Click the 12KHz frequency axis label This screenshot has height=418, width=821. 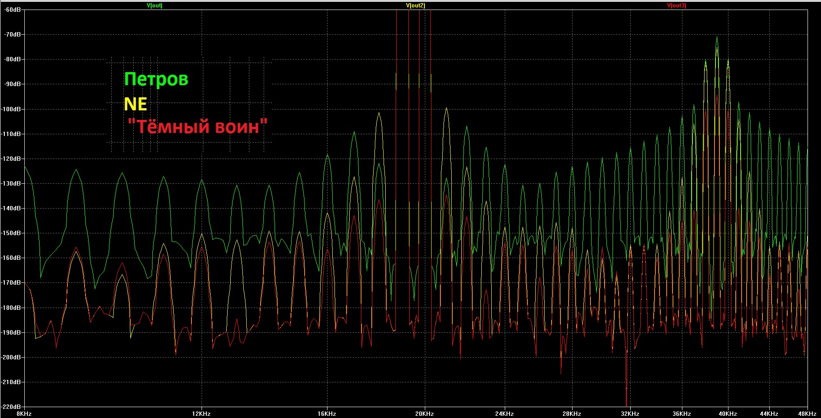tap(201, 414)
